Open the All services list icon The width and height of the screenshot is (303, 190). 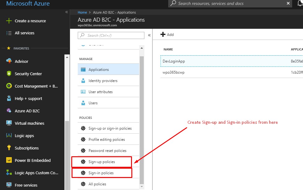pyautogui.click(x=9, y=33)
